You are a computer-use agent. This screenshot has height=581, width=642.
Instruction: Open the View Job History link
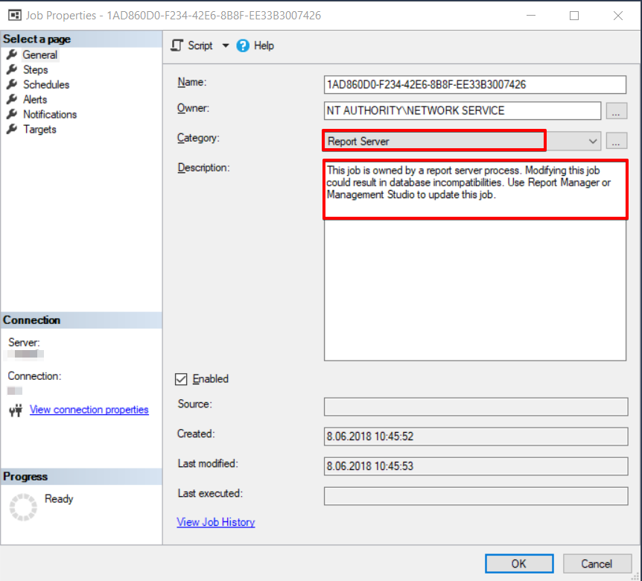pyautogui.click(x=216, y=522)
